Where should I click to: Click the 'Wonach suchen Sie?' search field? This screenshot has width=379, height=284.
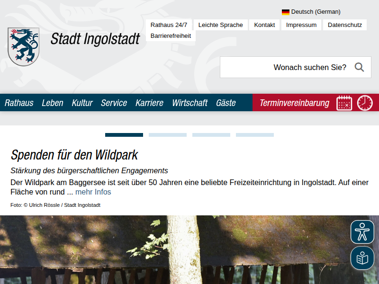pyautogui.click(x=284, y=67)
